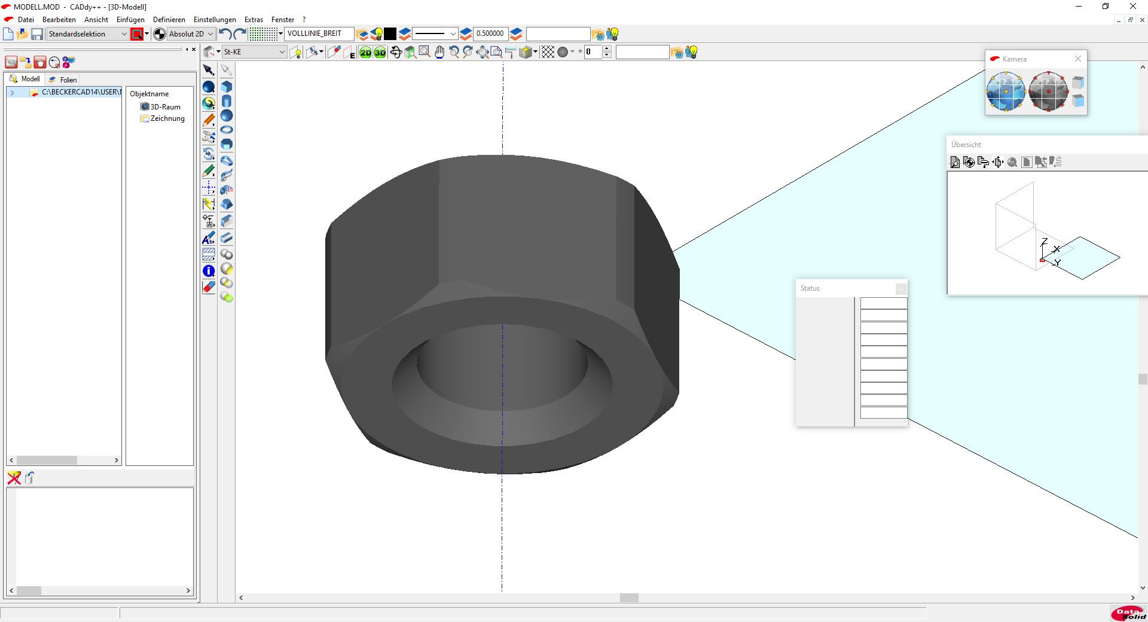This screenshot has height=622, width=1148.
Task: Switch to 3D mode
Action: point(380,52)
